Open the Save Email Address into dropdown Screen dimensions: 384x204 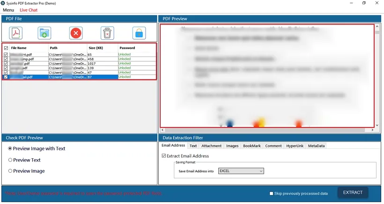(x=241, y=171)
